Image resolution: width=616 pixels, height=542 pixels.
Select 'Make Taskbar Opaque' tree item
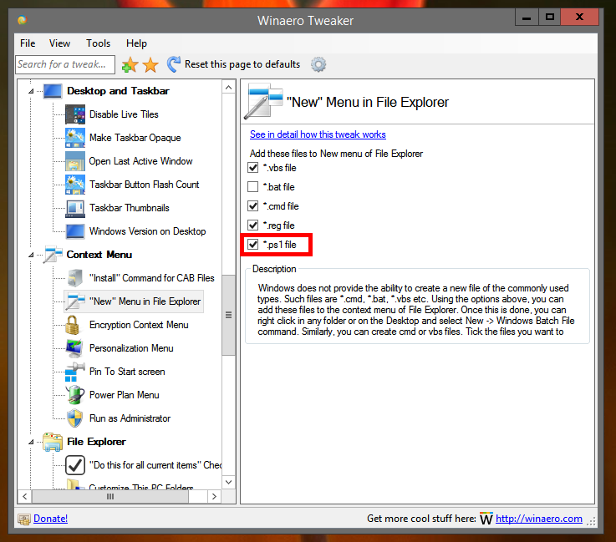click(x=135, y=138)
